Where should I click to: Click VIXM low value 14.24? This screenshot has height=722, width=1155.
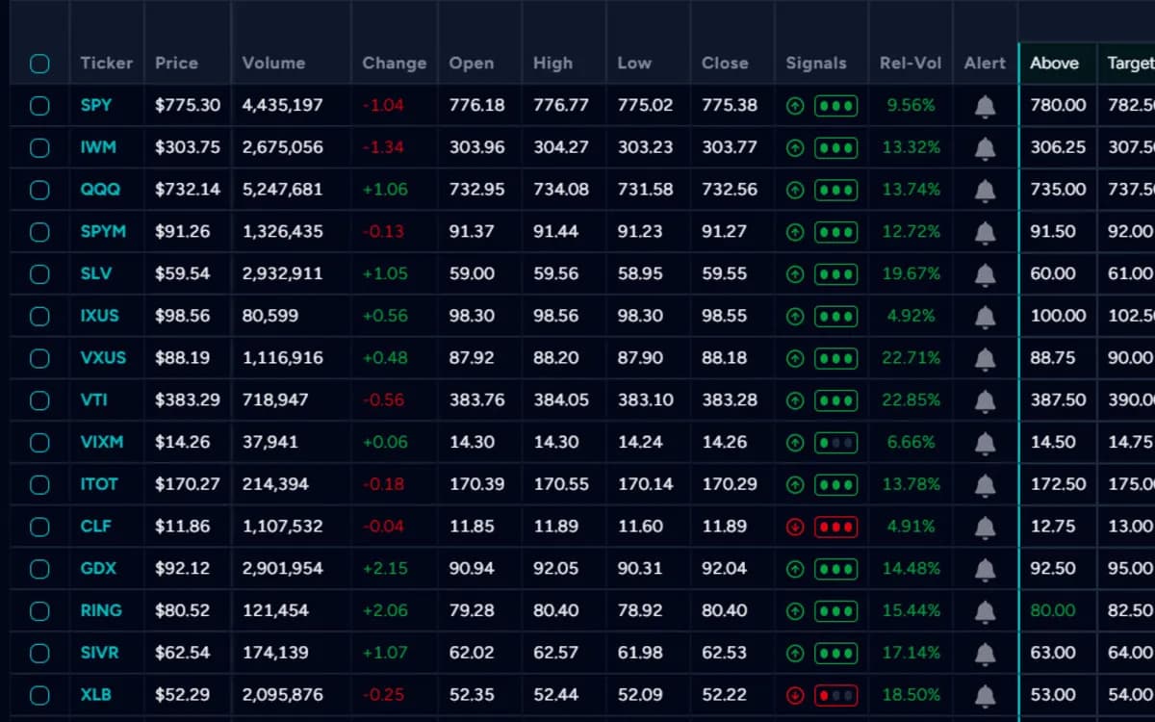click(640, 443)
